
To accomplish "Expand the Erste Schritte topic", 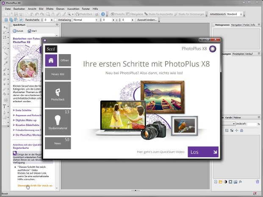I will click(23, 110).
